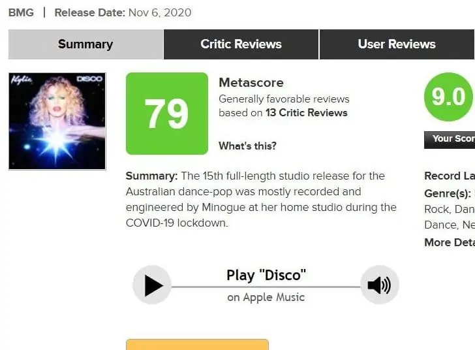Click the Release Date Nov 6, 2020 text
Image resolution: width=475 pixels, height=350 pixels.
coord(123,13)
